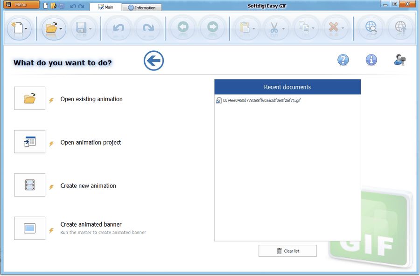Click the user with key registration icon
420x276 pixels.
click(399, 60)
